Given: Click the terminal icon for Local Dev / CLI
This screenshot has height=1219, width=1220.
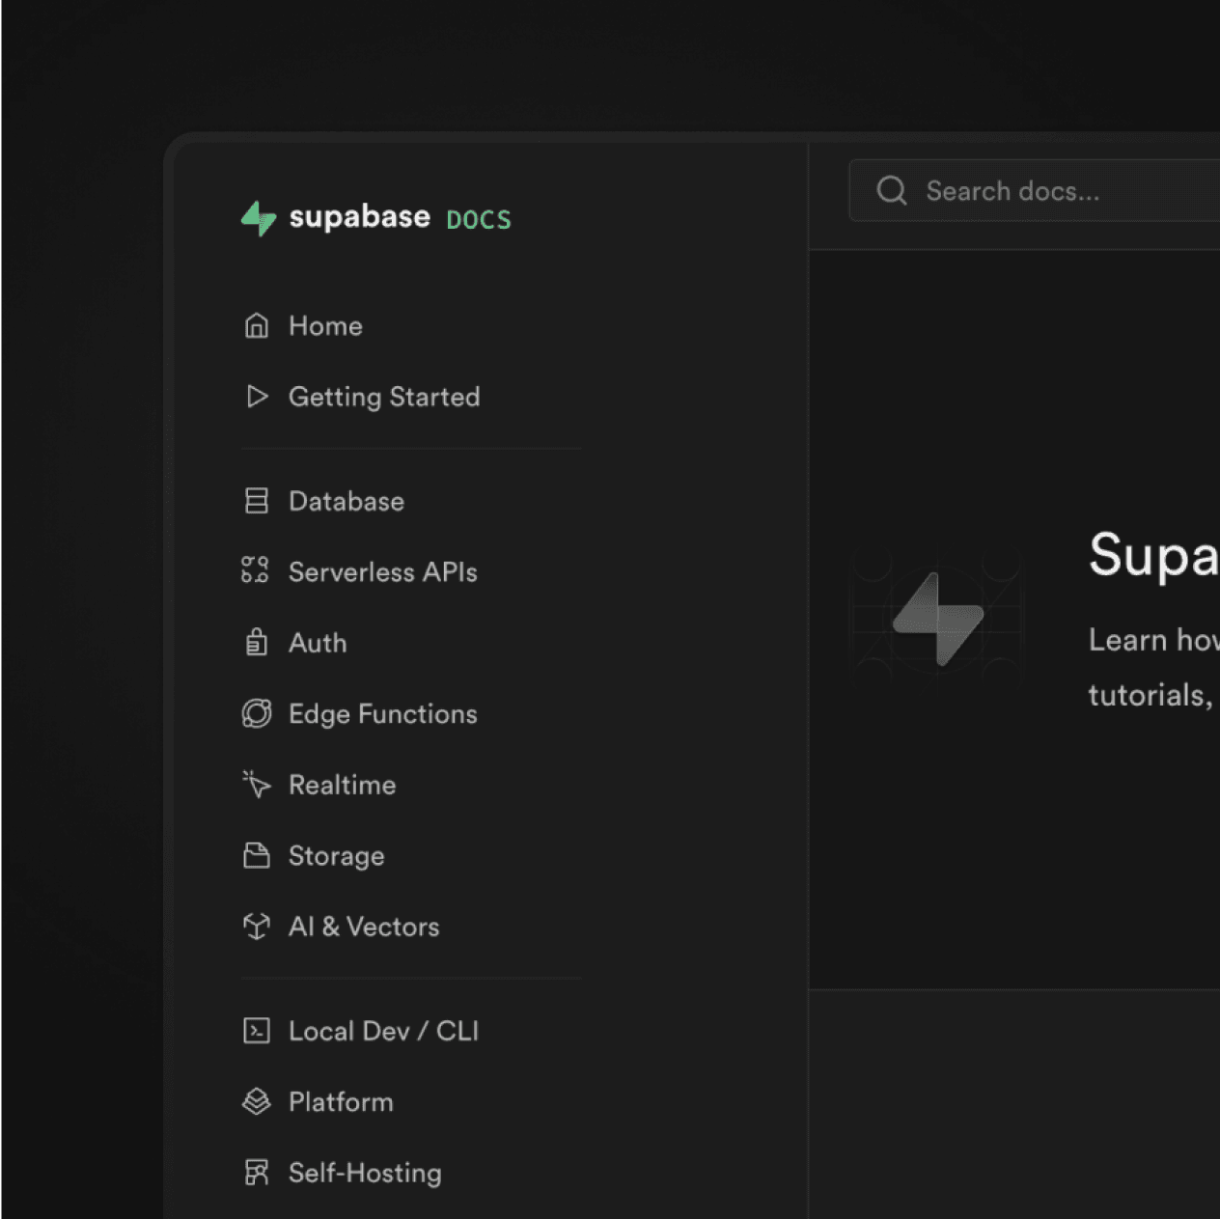Looking at the screenshot, I should tap(256, 1031).
